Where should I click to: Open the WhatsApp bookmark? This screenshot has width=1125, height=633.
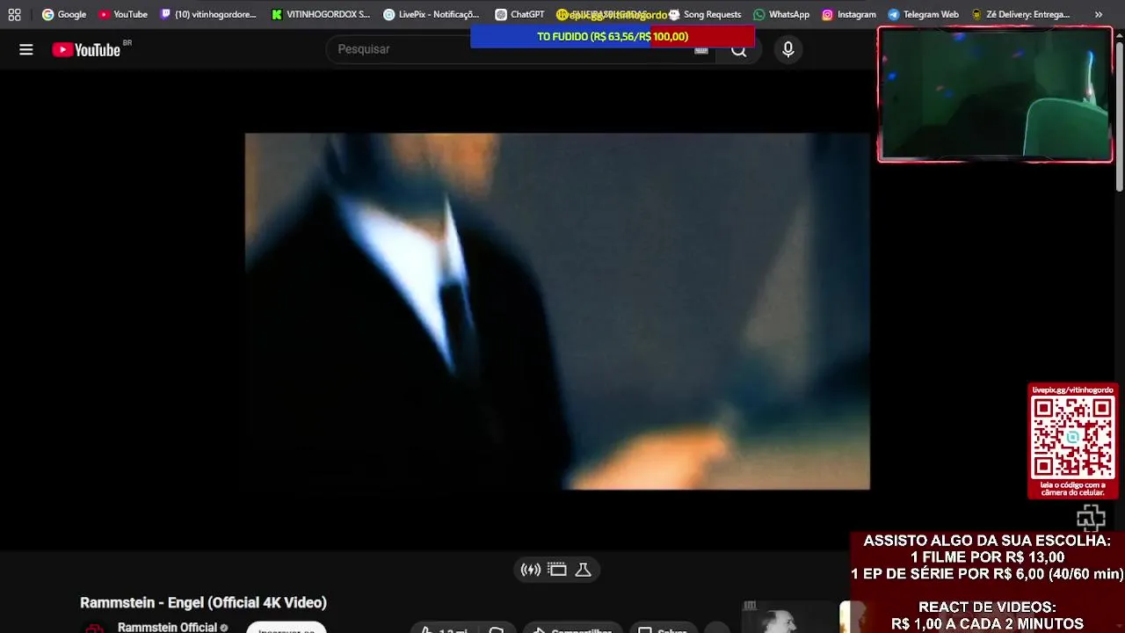[x=781, y=14]
